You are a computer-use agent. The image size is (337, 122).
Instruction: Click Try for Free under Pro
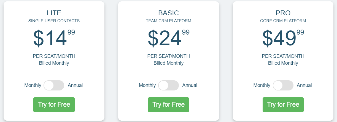click(x=283, y=105)
